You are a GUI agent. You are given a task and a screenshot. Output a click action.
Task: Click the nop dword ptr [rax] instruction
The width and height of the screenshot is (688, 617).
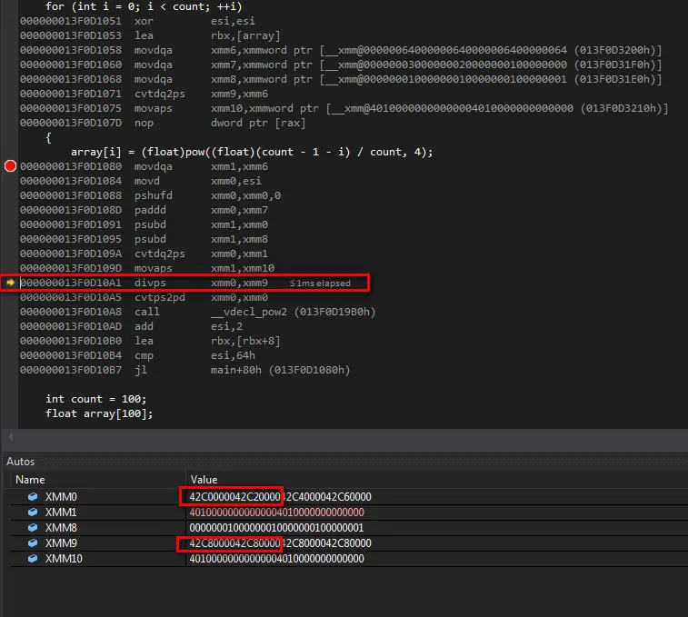(163, 123)
